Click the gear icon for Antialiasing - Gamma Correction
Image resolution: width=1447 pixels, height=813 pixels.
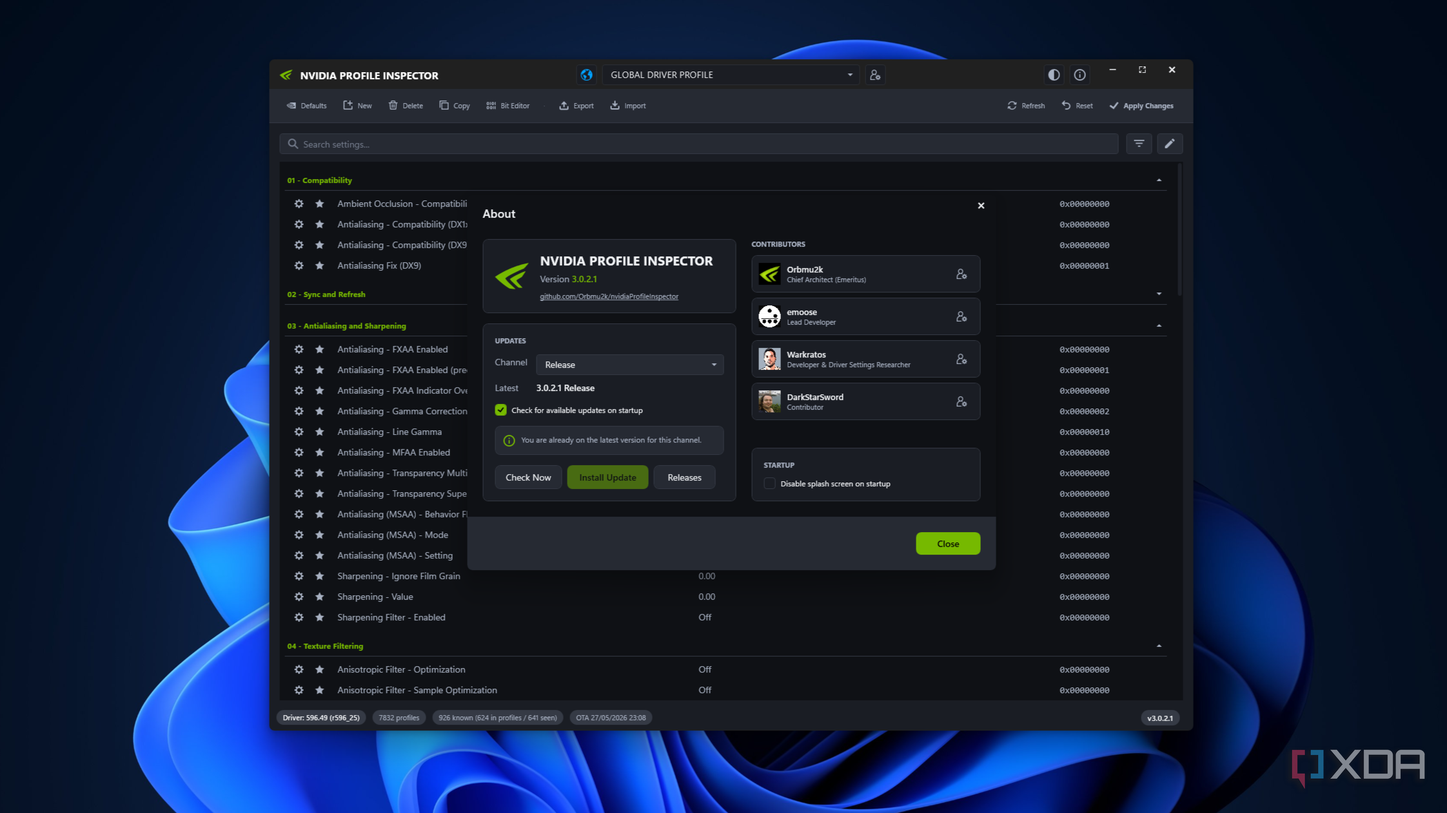coord(299,411)
